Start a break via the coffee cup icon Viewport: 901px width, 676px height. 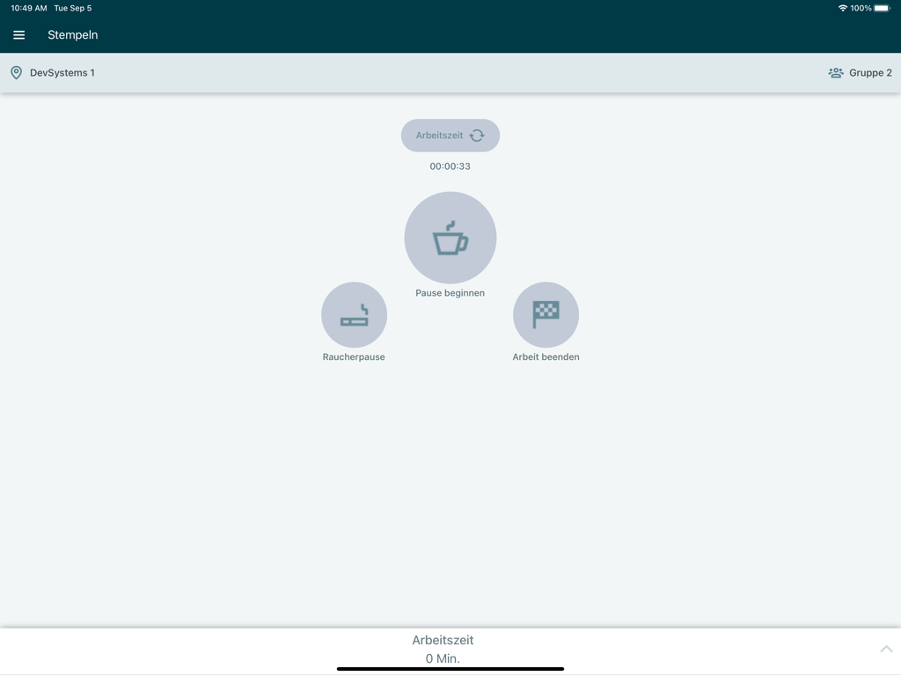pos(450,237)
